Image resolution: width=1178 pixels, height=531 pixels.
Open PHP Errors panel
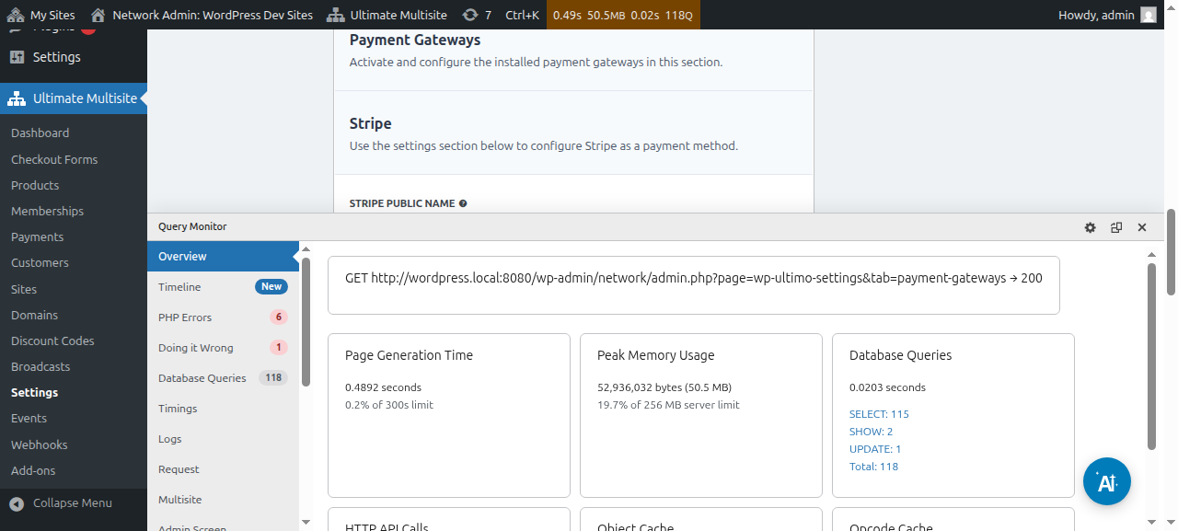coord(223,317)
